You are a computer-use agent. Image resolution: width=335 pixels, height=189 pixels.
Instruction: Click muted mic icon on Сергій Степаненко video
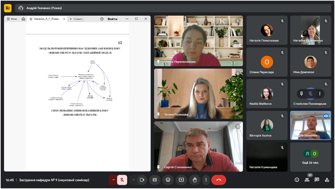point(238,127)
